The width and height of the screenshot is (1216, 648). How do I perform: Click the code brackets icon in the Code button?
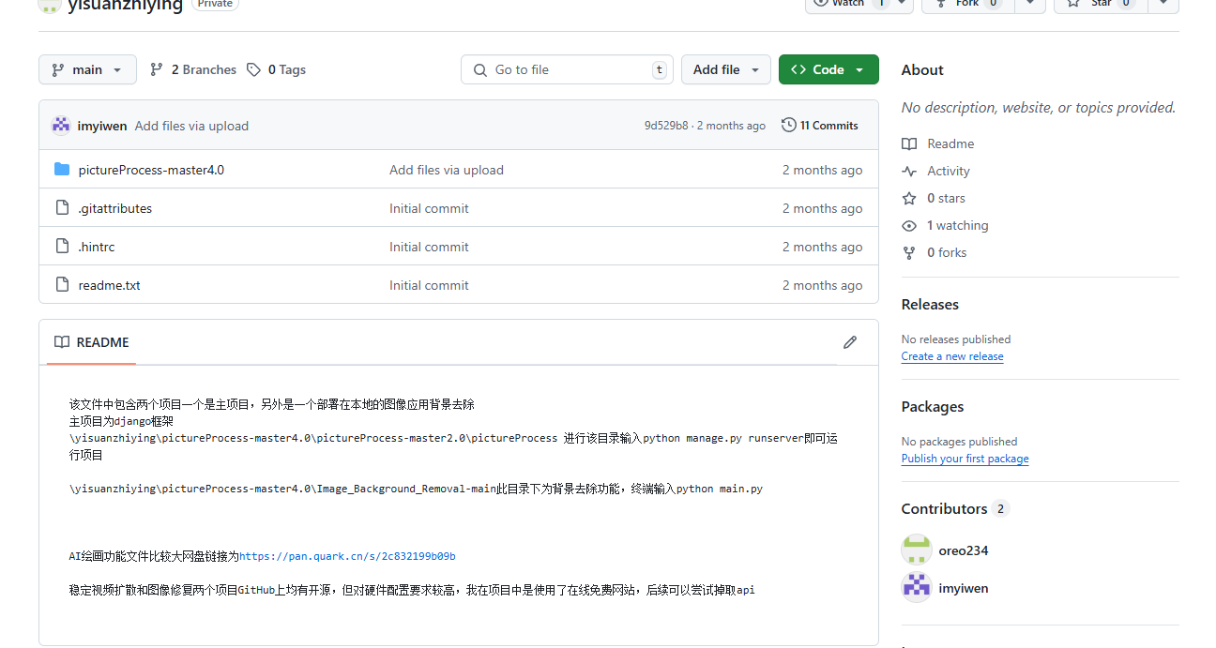[x=798, y=69]
